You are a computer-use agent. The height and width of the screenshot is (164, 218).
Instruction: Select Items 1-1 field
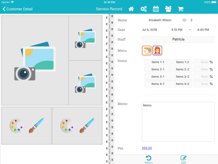coord(158,62)
